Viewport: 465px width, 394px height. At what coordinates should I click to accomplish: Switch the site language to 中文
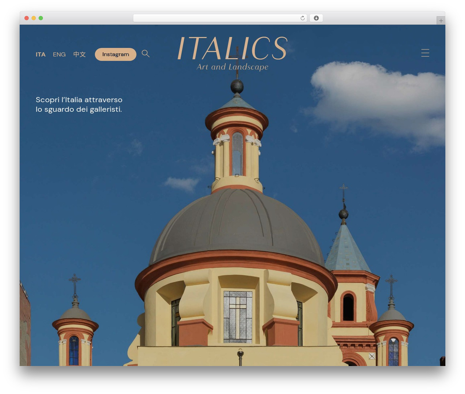tap(80, 55)
